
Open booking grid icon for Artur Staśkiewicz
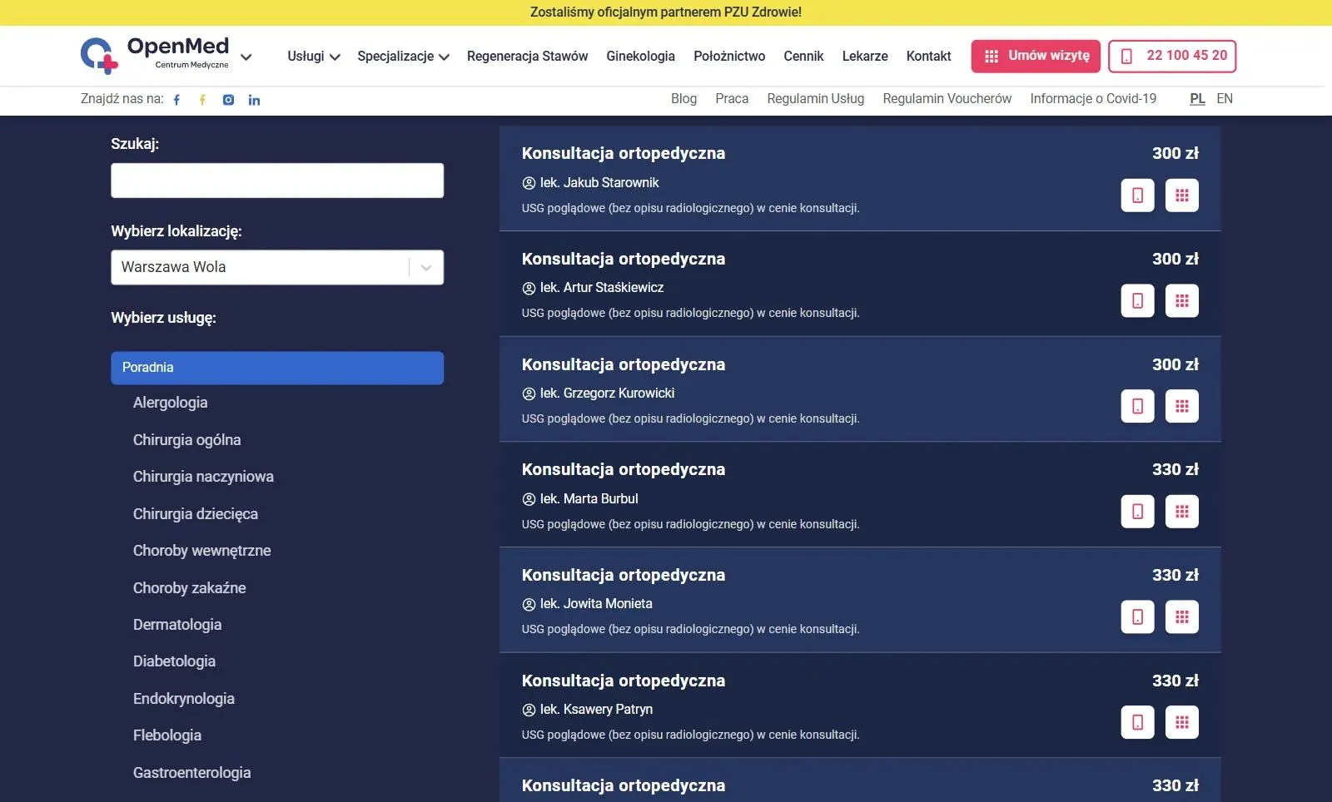[x=1182, y=300]
